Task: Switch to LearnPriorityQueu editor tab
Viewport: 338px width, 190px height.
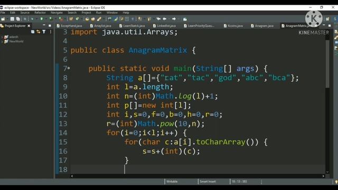Action: coord(199,26)
